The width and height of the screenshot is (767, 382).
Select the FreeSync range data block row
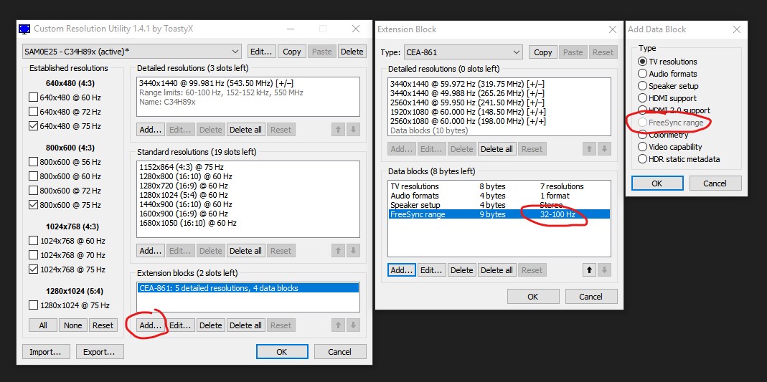coord(499,214)
